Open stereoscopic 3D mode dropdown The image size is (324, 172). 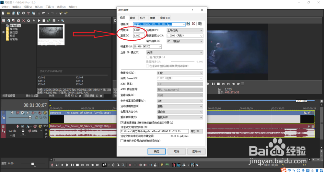[x=175, y=53]
